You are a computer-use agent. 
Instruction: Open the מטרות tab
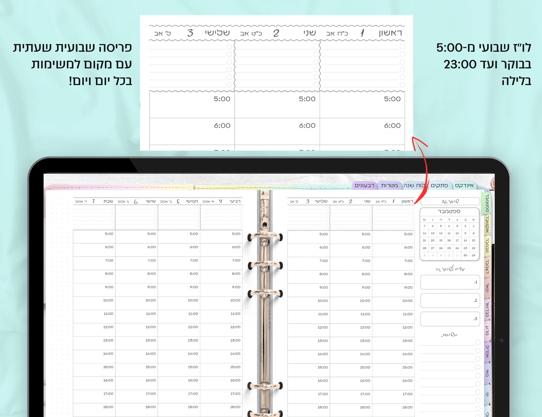coord(389,185)
